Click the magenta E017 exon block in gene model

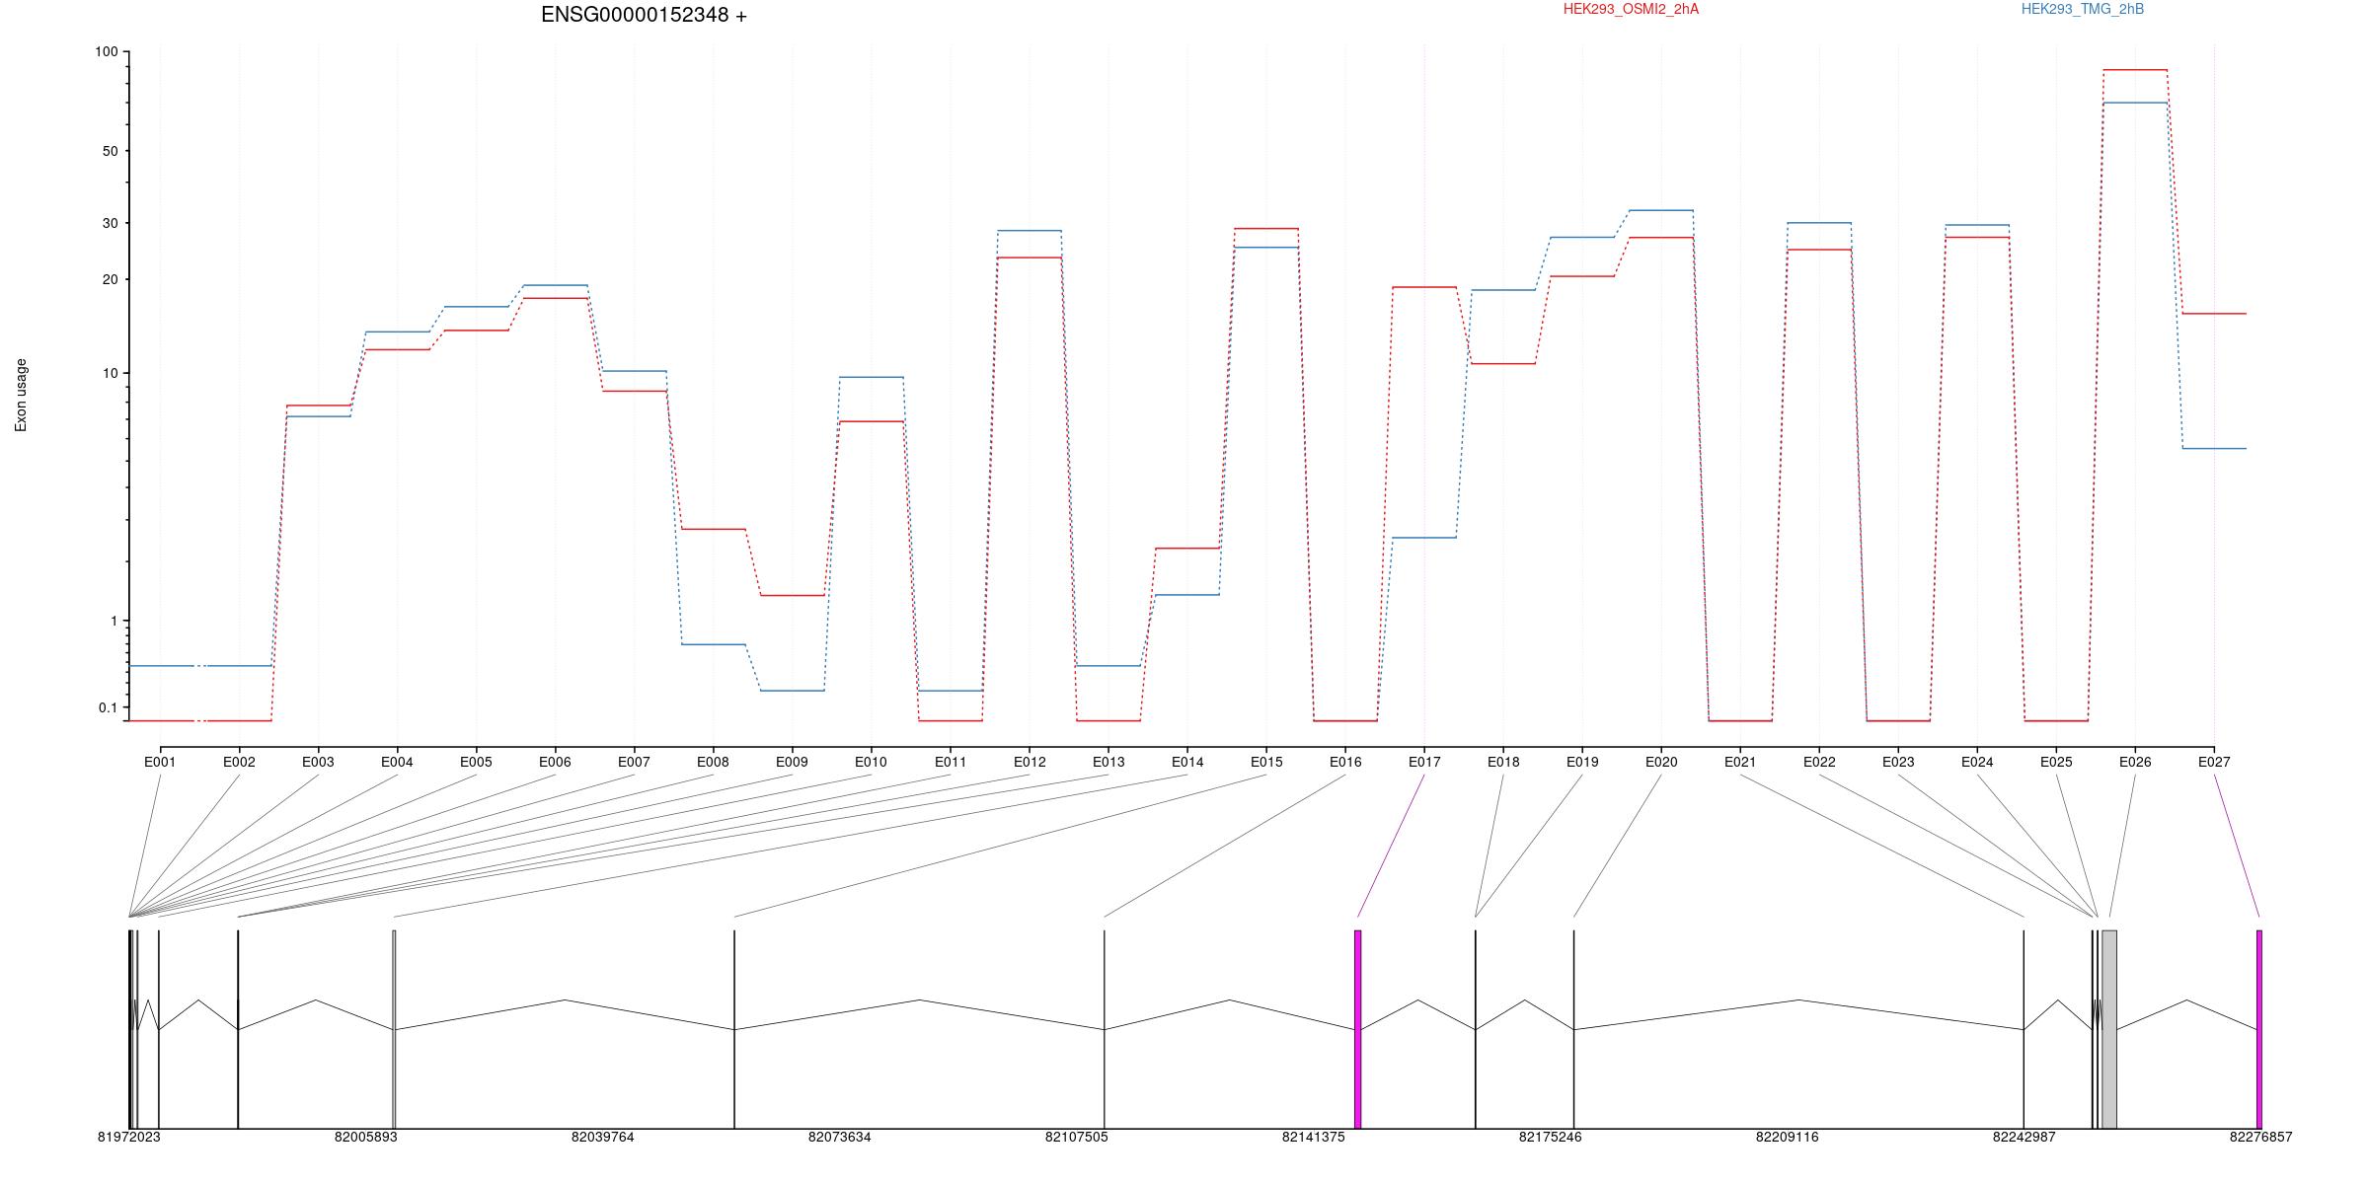tap(1357, 1029)
